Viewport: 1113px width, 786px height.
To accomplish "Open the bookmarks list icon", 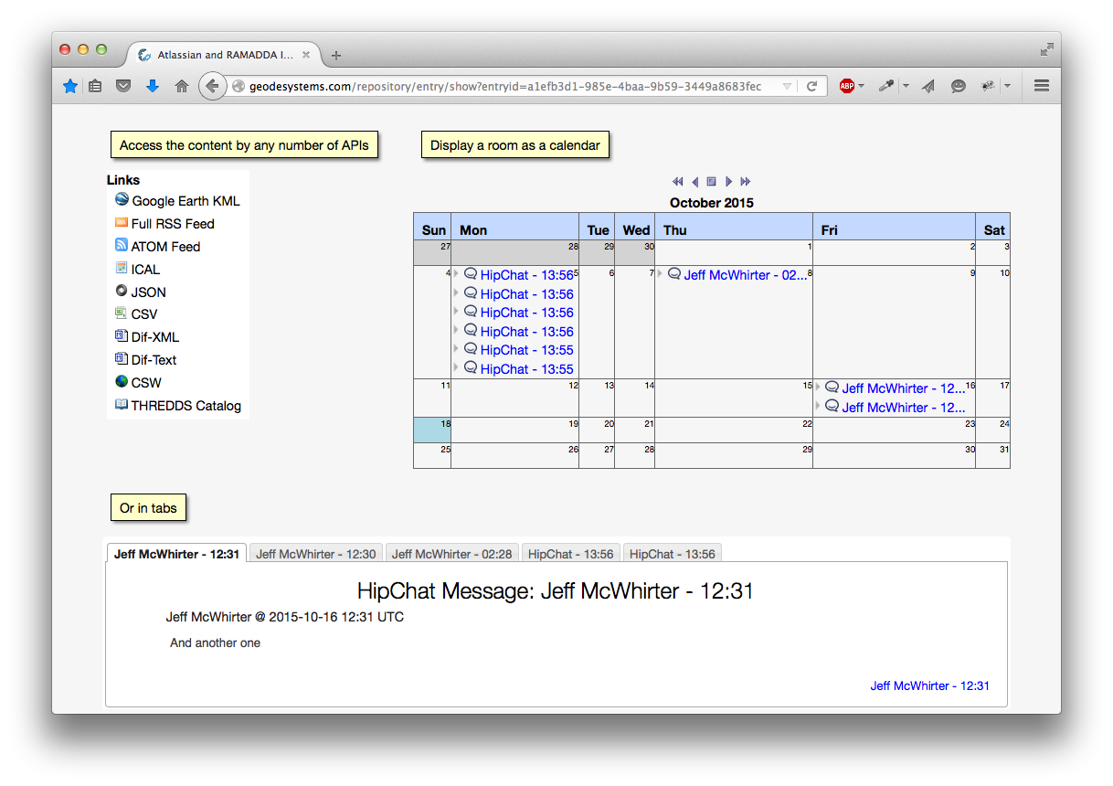I will click(x=95, y=86).
